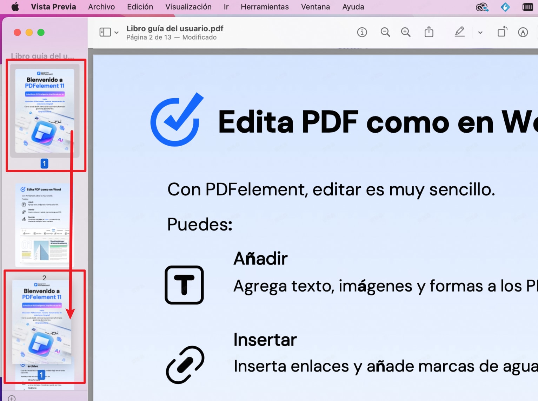Rotate the current page

pos(502,32)
